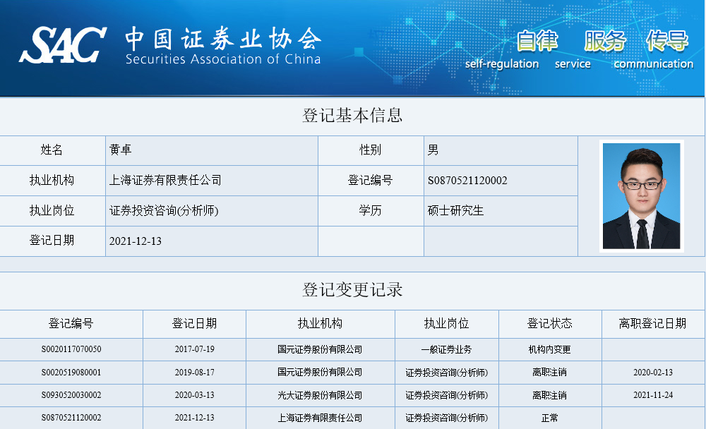Click 执业机构 header in the change record table

[320, 324]
